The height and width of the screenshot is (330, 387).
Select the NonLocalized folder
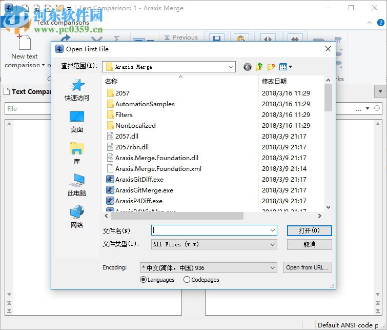point(131,126)
